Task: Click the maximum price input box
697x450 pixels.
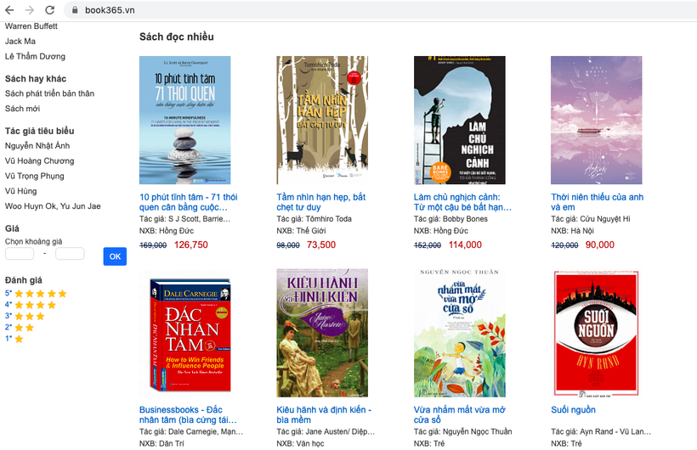Action: coord(70,254)
